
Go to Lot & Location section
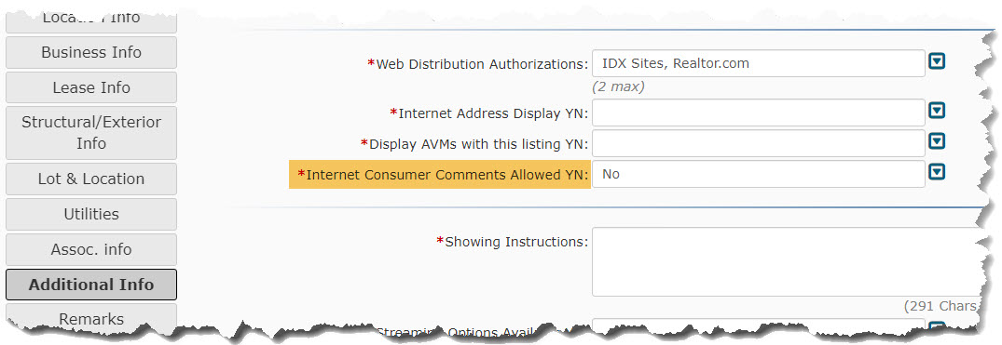point(91,179)
